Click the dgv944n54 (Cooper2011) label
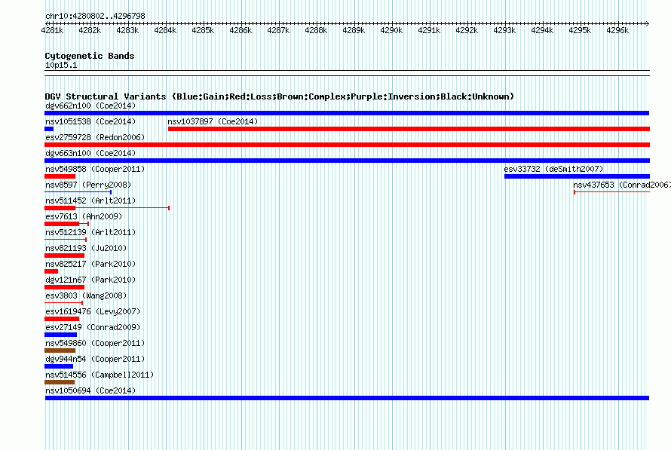 click(95, 359)
